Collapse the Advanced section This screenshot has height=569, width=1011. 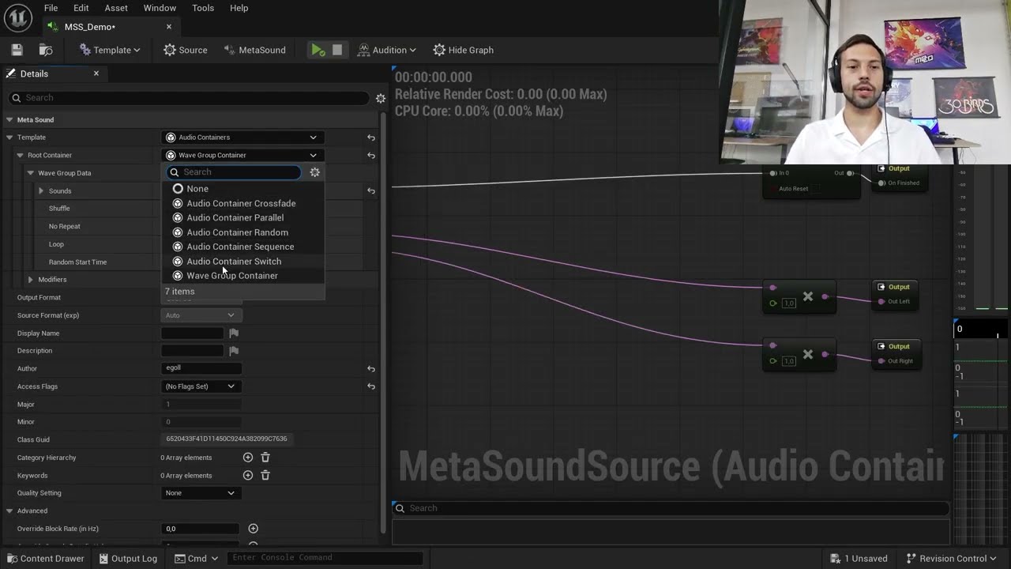[x=9, y=511]
